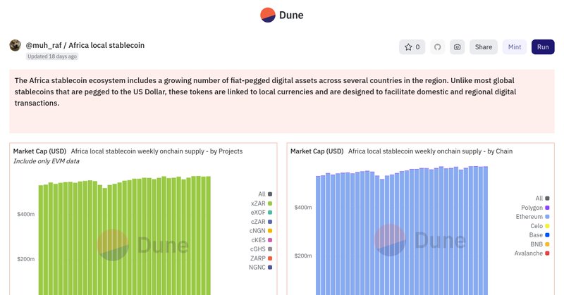Star this dashboard
Screen dimensions: 564x295
pyautogui.click(x=412, y=47)
